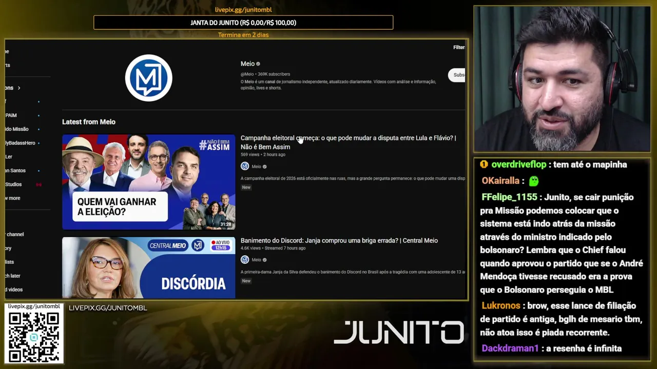657x369 pixels.
Task: Click the livepix.gg/junitombl link at the top
Action: tap(243, 10)
